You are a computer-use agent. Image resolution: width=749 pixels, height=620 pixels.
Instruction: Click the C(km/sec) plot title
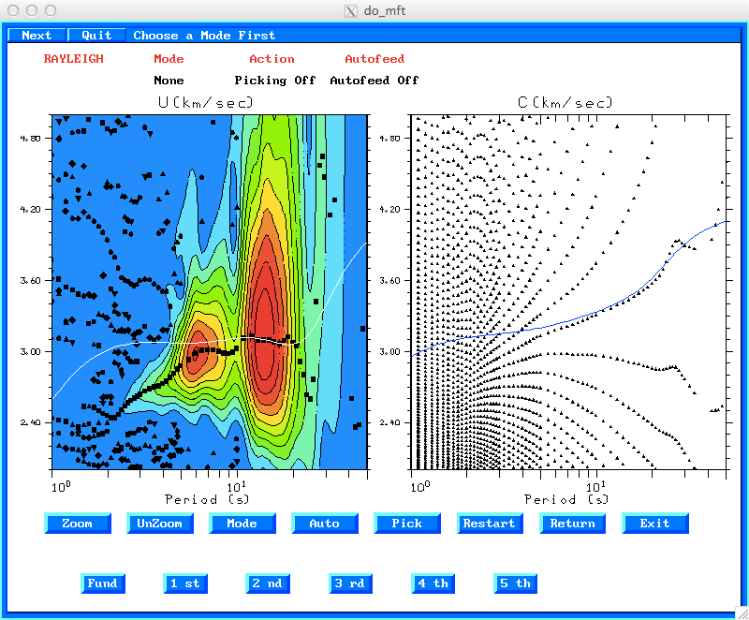point(565,102)
